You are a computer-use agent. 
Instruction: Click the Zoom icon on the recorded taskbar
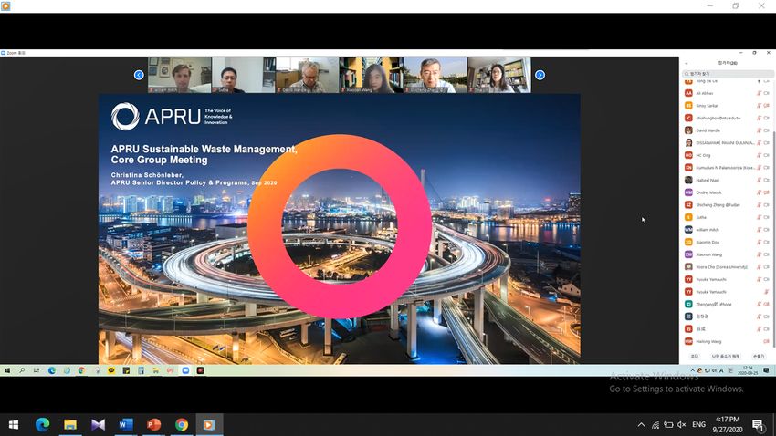pyautogui.click(x=185, y=370)
